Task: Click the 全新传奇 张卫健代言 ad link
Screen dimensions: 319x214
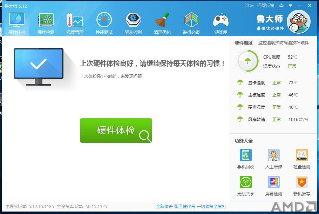Action: click(191, 207)
